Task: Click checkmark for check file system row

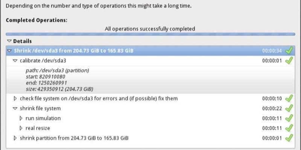Action: tap(289, 99)
